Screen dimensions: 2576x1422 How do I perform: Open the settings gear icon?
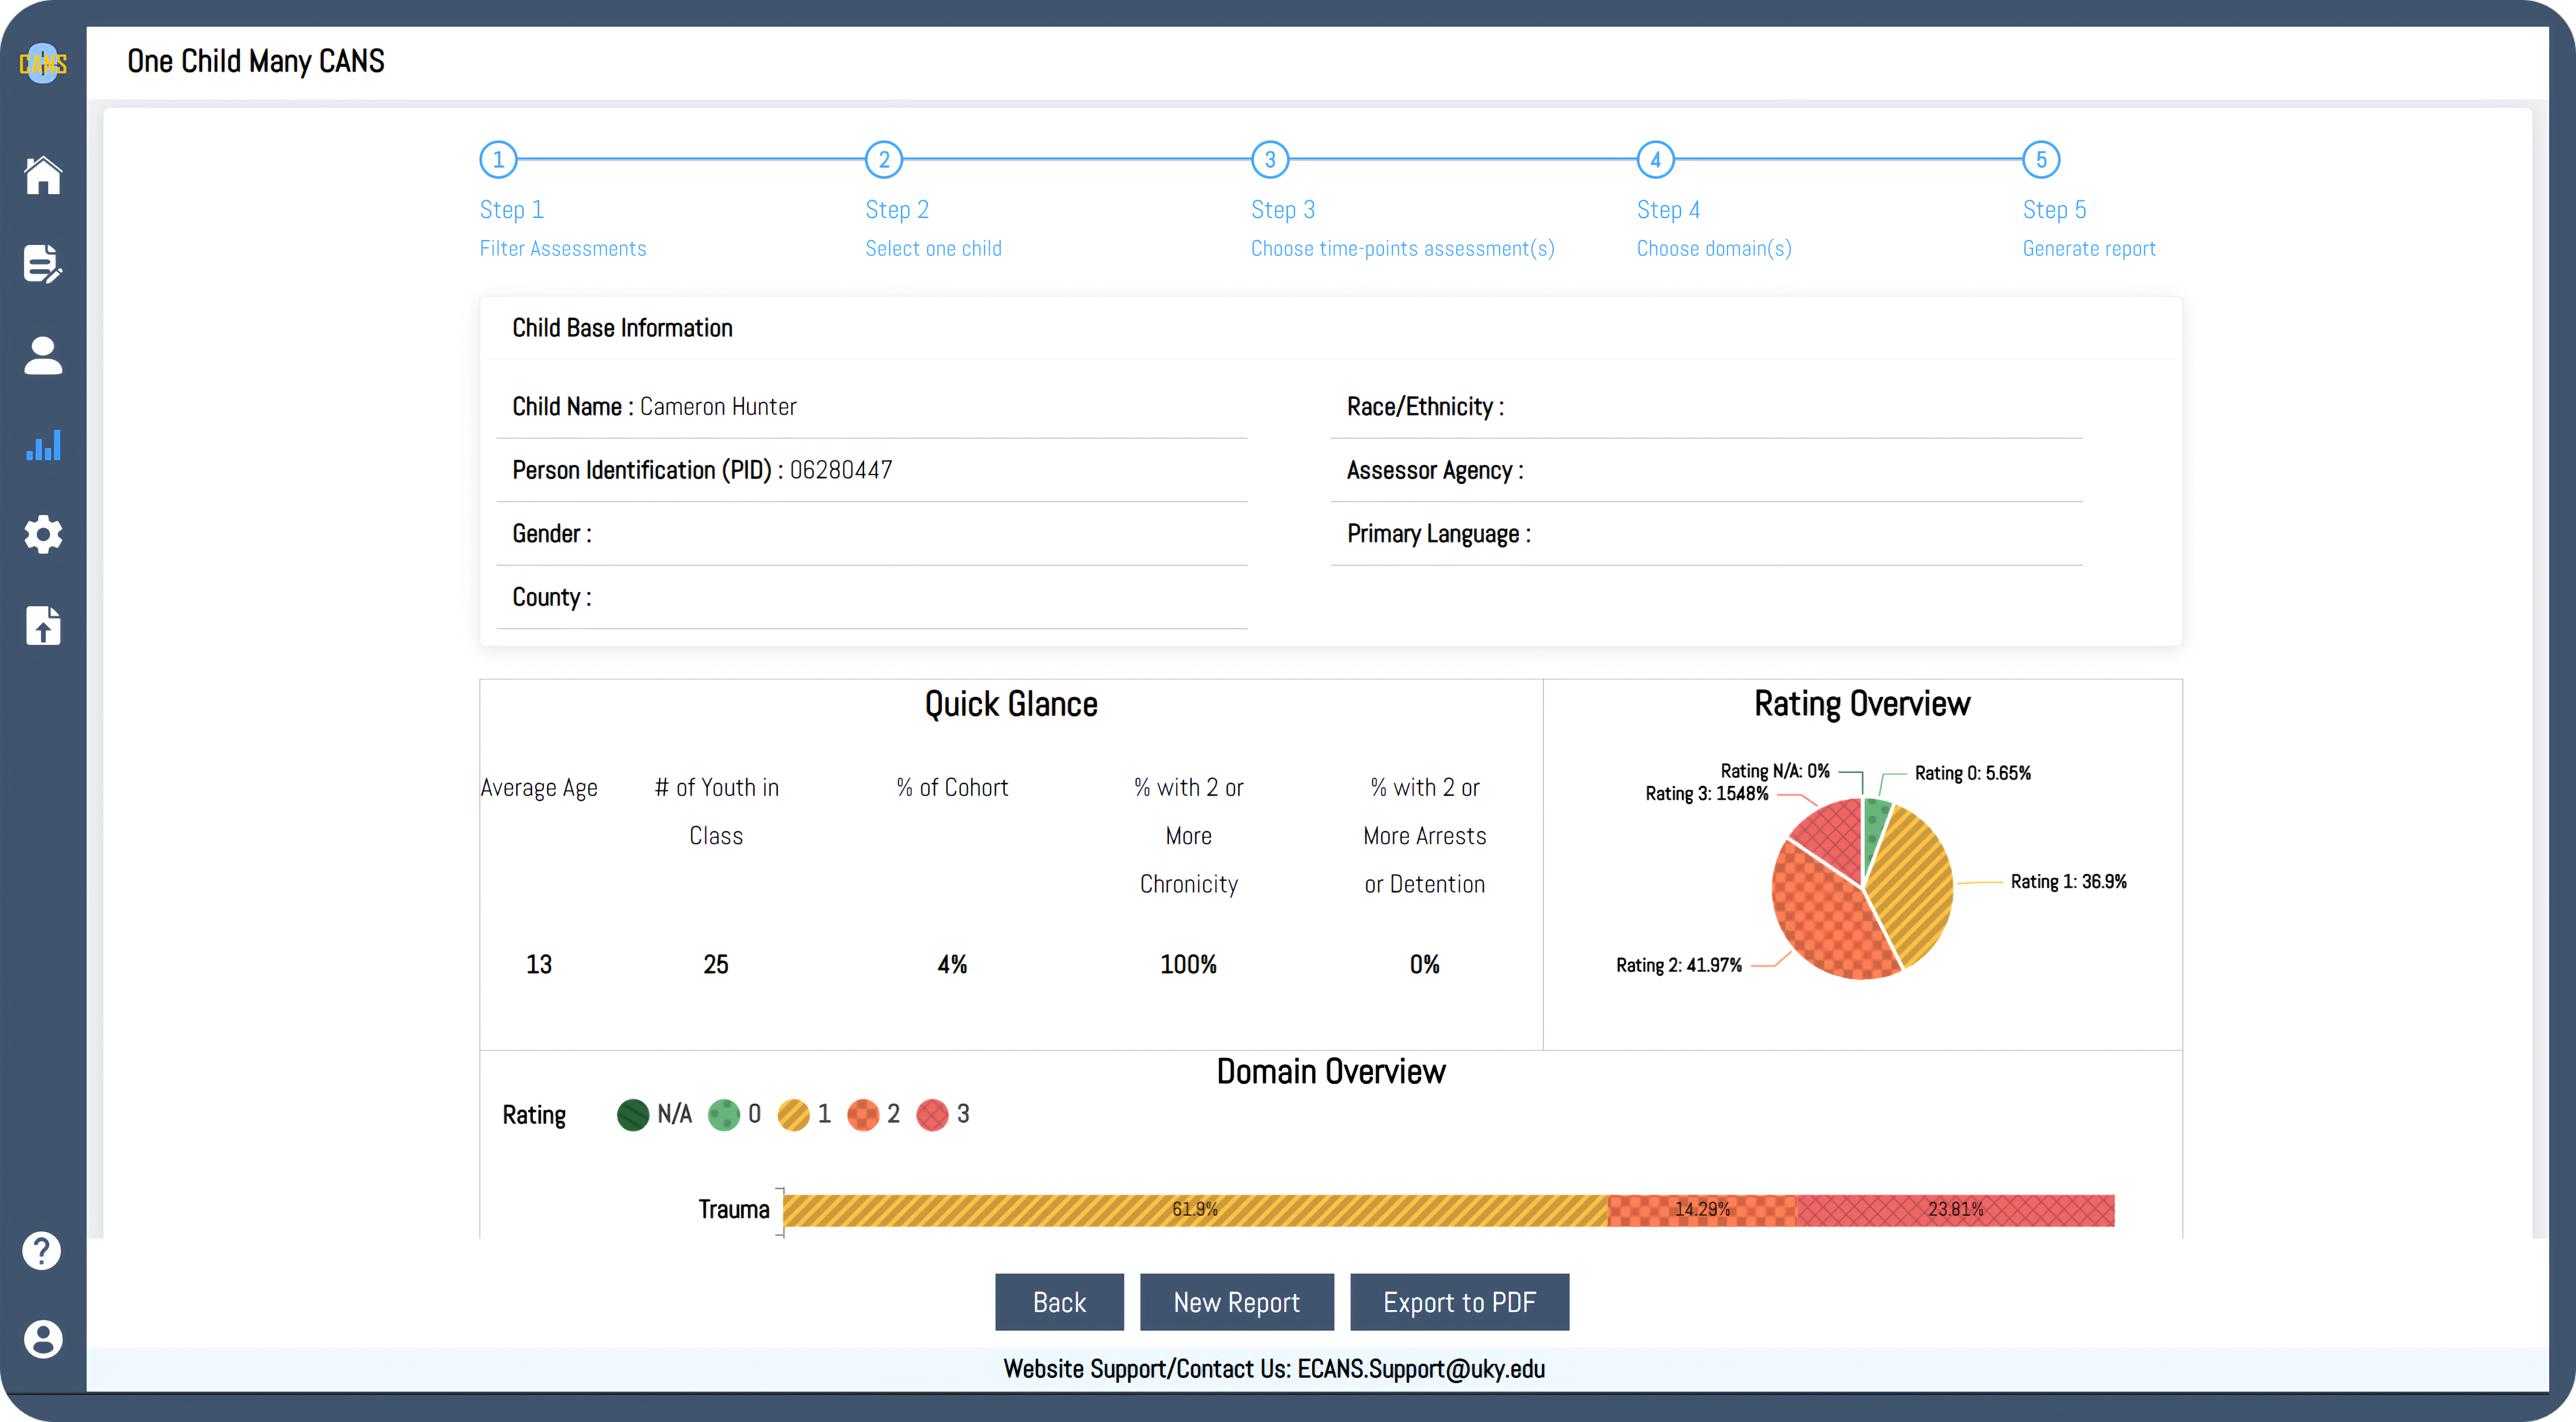(x=43, y=535)
